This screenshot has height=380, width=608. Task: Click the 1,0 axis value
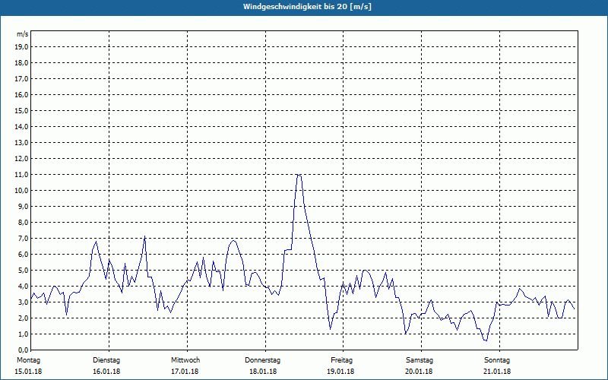coord(24,334)
